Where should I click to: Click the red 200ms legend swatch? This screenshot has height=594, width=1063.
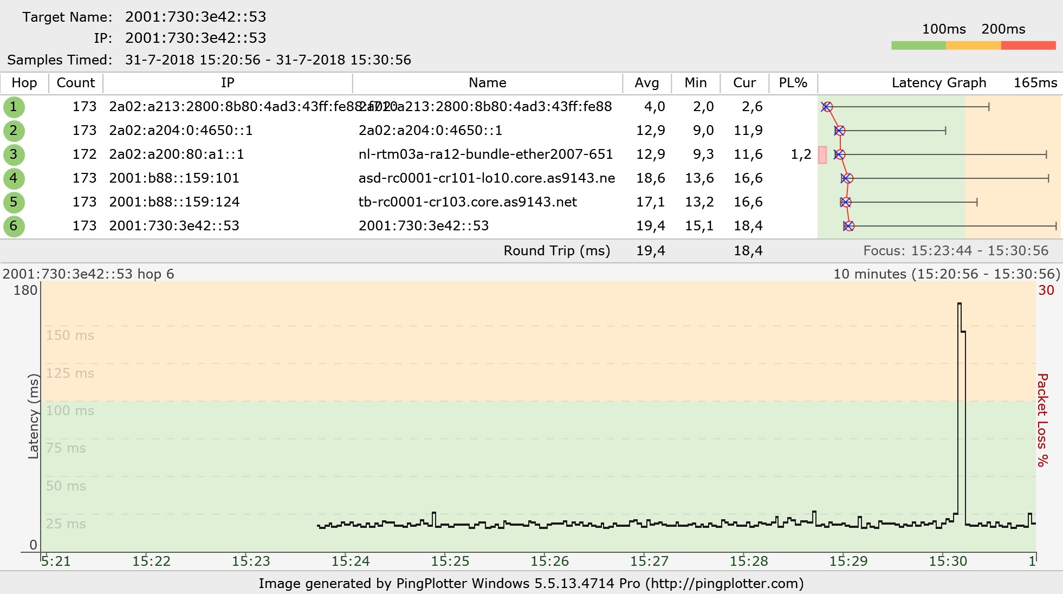click(x=1028, y=46)
